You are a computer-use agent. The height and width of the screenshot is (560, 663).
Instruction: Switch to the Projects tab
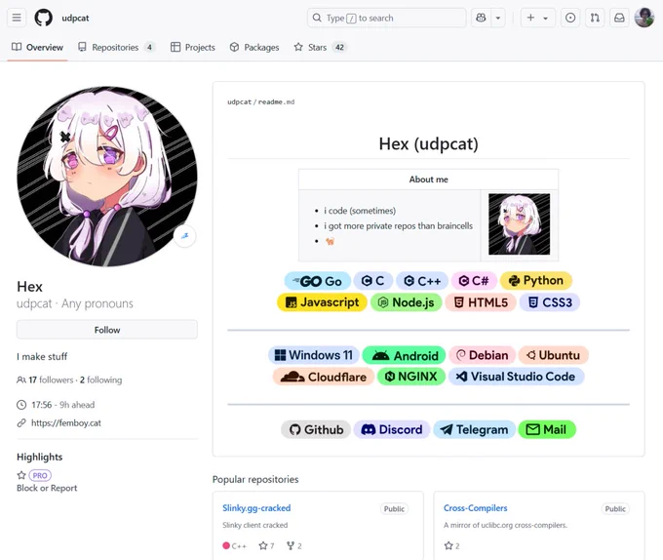click(x=193, y=48)
